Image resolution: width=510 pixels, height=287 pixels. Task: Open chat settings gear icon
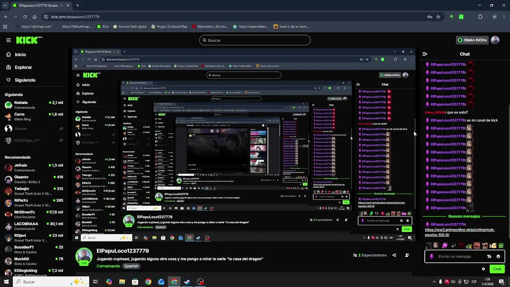pyautogui.click(x=483, y=269)
